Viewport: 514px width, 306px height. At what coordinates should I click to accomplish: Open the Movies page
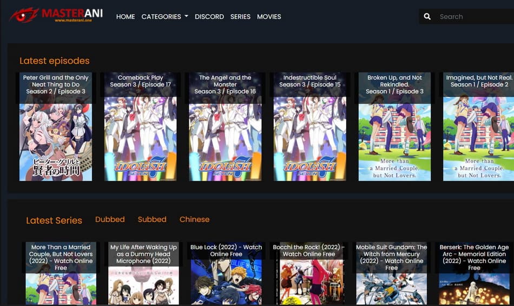click(269, 17)
